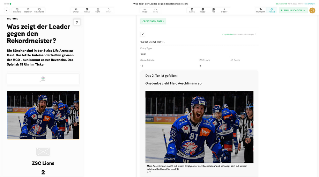Click the 'has changes' link
Screen dimensions: 319x177
[310, 4]
